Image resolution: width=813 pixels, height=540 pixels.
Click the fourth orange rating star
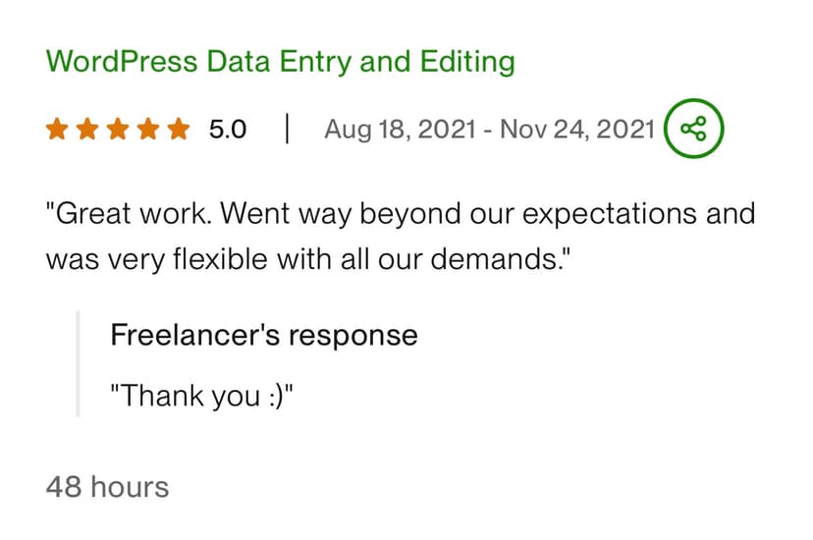coord(148,129)
